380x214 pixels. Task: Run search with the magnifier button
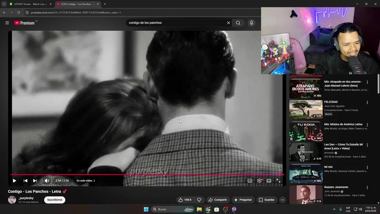tap(238, 23)
